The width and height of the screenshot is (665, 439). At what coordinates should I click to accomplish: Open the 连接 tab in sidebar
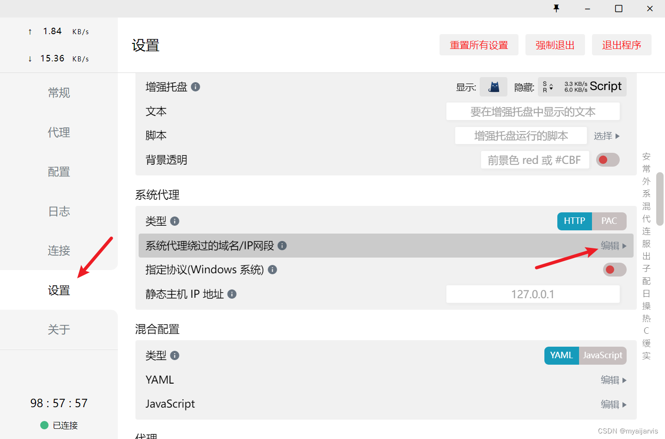point(59,251)
